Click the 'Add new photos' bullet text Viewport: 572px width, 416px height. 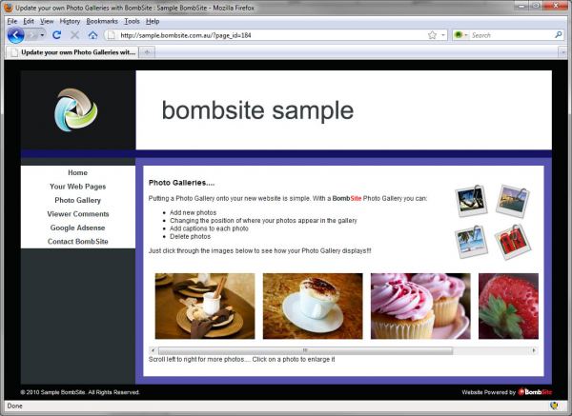[193, 212]
